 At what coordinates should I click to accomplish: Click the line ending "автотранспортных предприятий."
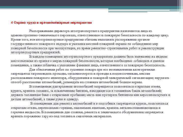pyautogui.click(x=36, y=53)
